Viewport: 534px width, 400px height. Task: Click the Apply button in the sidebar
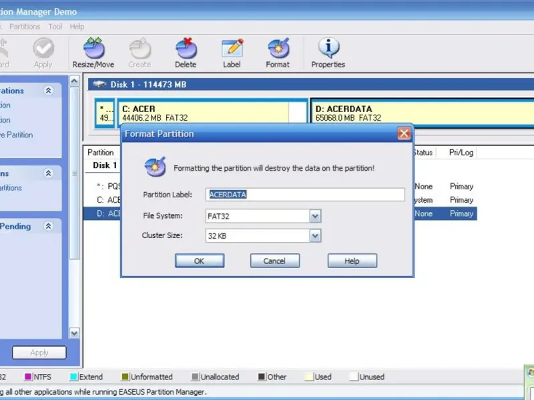(x=39, y=353)
